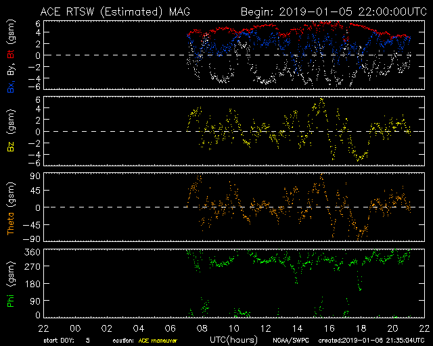
Task: Click the 20 hour tick label
Action: tap(392, 327)
